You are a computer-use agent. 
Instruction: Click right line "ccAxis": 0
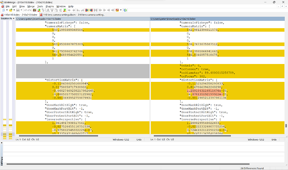pos(190,66)
